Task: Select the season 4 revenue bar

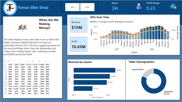Action: [90, 82]
